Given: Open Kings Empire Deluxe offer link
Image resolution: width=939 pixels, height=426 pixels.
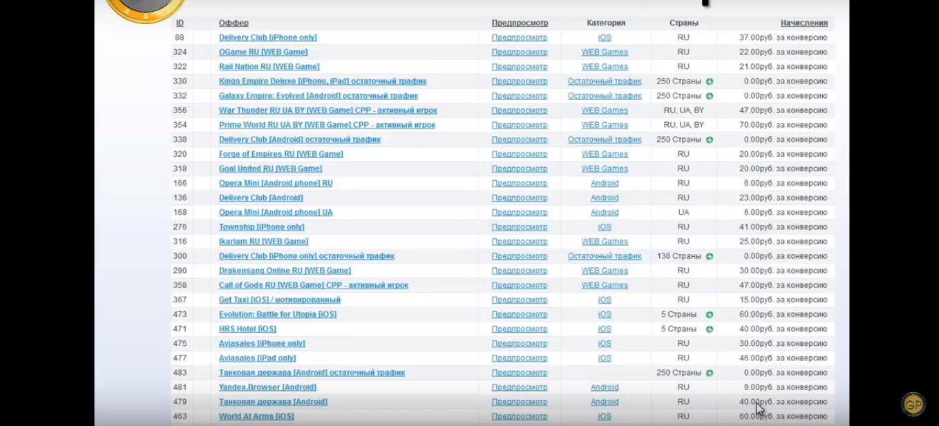Looking at the screenshot, I should coord(323,81).
